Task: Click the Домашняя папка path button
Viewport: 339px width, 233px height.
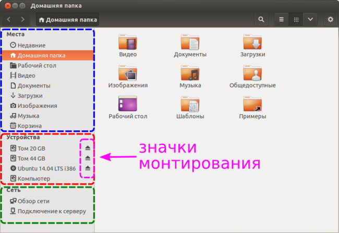Action: [67, 20]
